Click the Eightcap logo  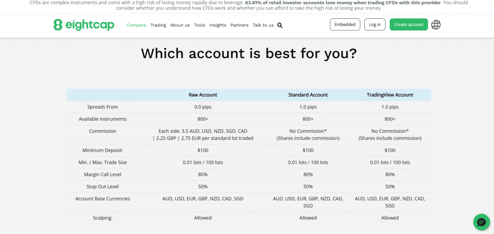[x=84, y=25]
